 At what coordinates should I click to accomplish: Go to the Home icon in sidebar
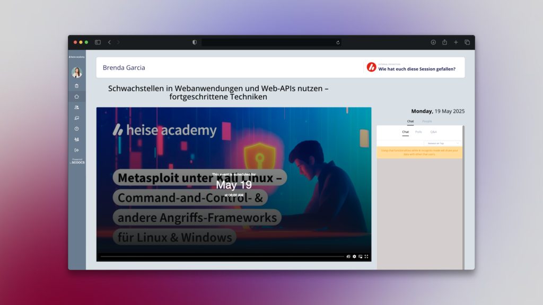(x=76, y=96)
